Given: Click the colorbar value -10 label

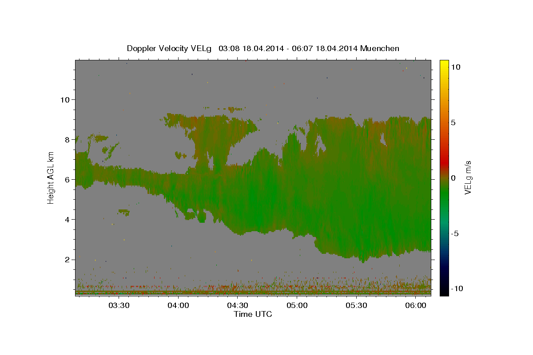Looking at the screenshot, I should coord(457,289).
